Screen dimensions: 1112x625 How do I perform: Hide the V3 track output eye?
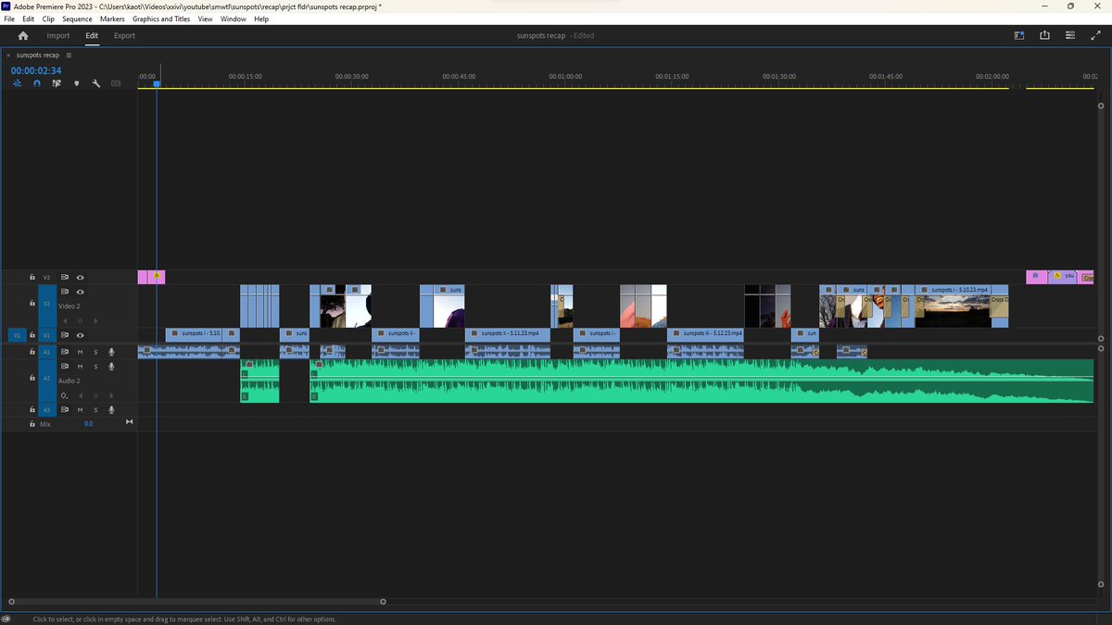[x=81, y=277]
